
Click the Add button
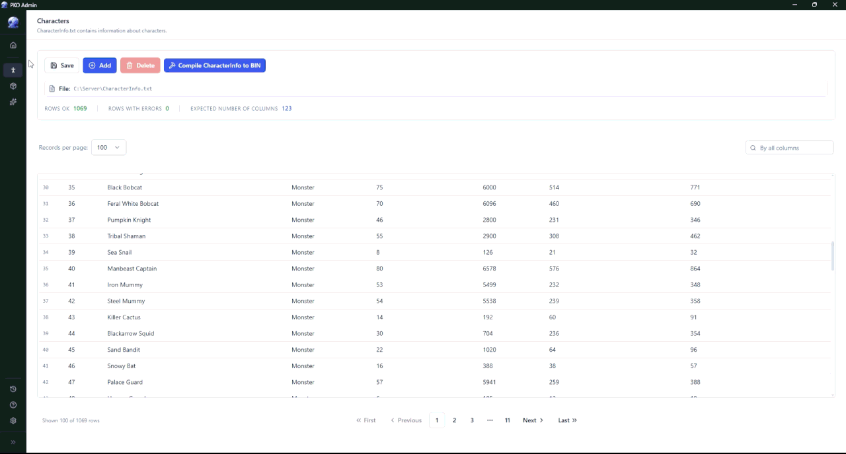100,65
